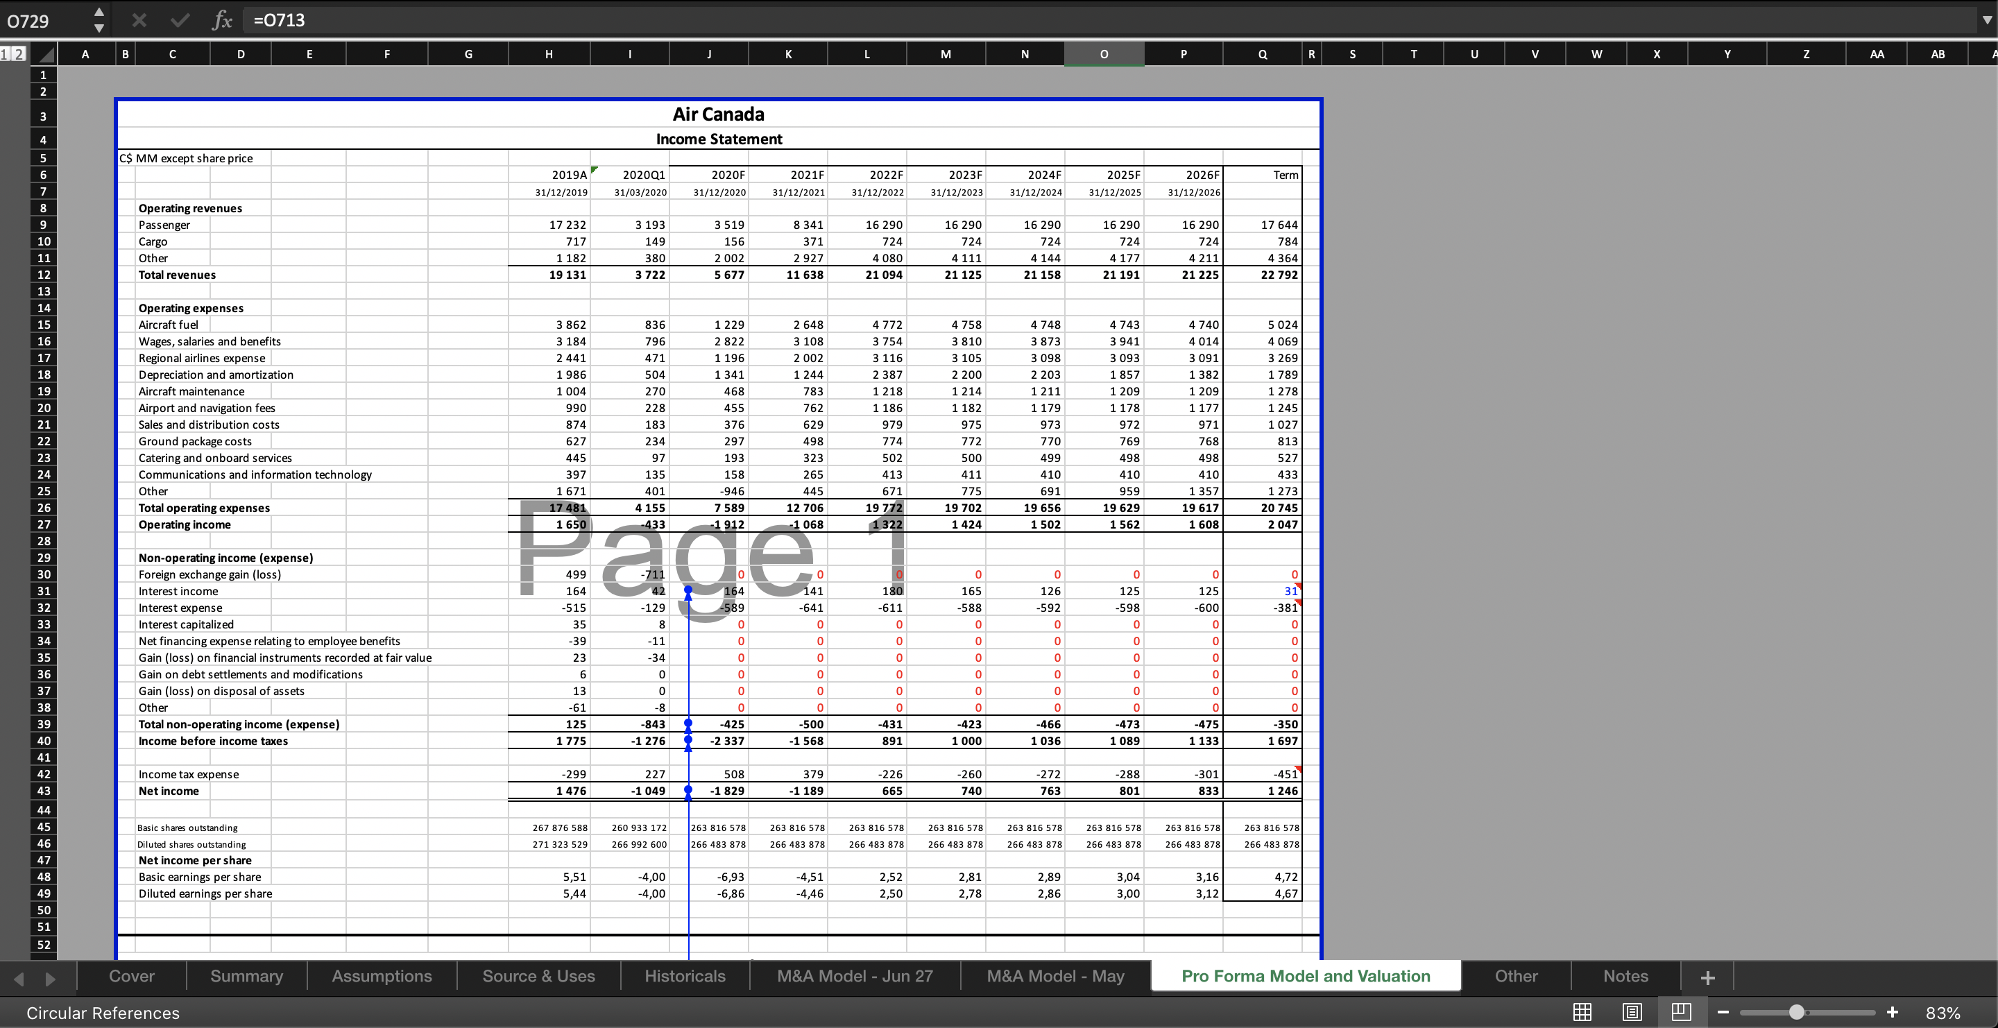
Task: Select the Total revenues label cell
Action: coord(177,275)
